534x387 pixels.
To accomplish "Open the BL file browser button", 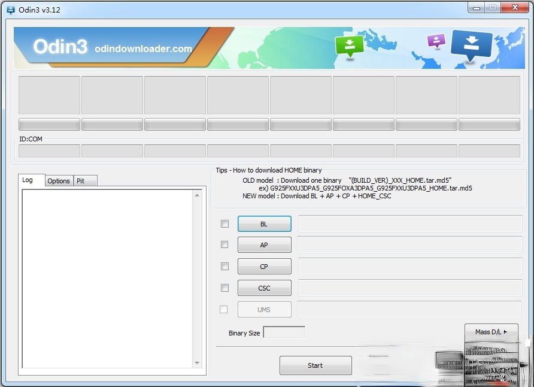I will click(x=264, y=224).
